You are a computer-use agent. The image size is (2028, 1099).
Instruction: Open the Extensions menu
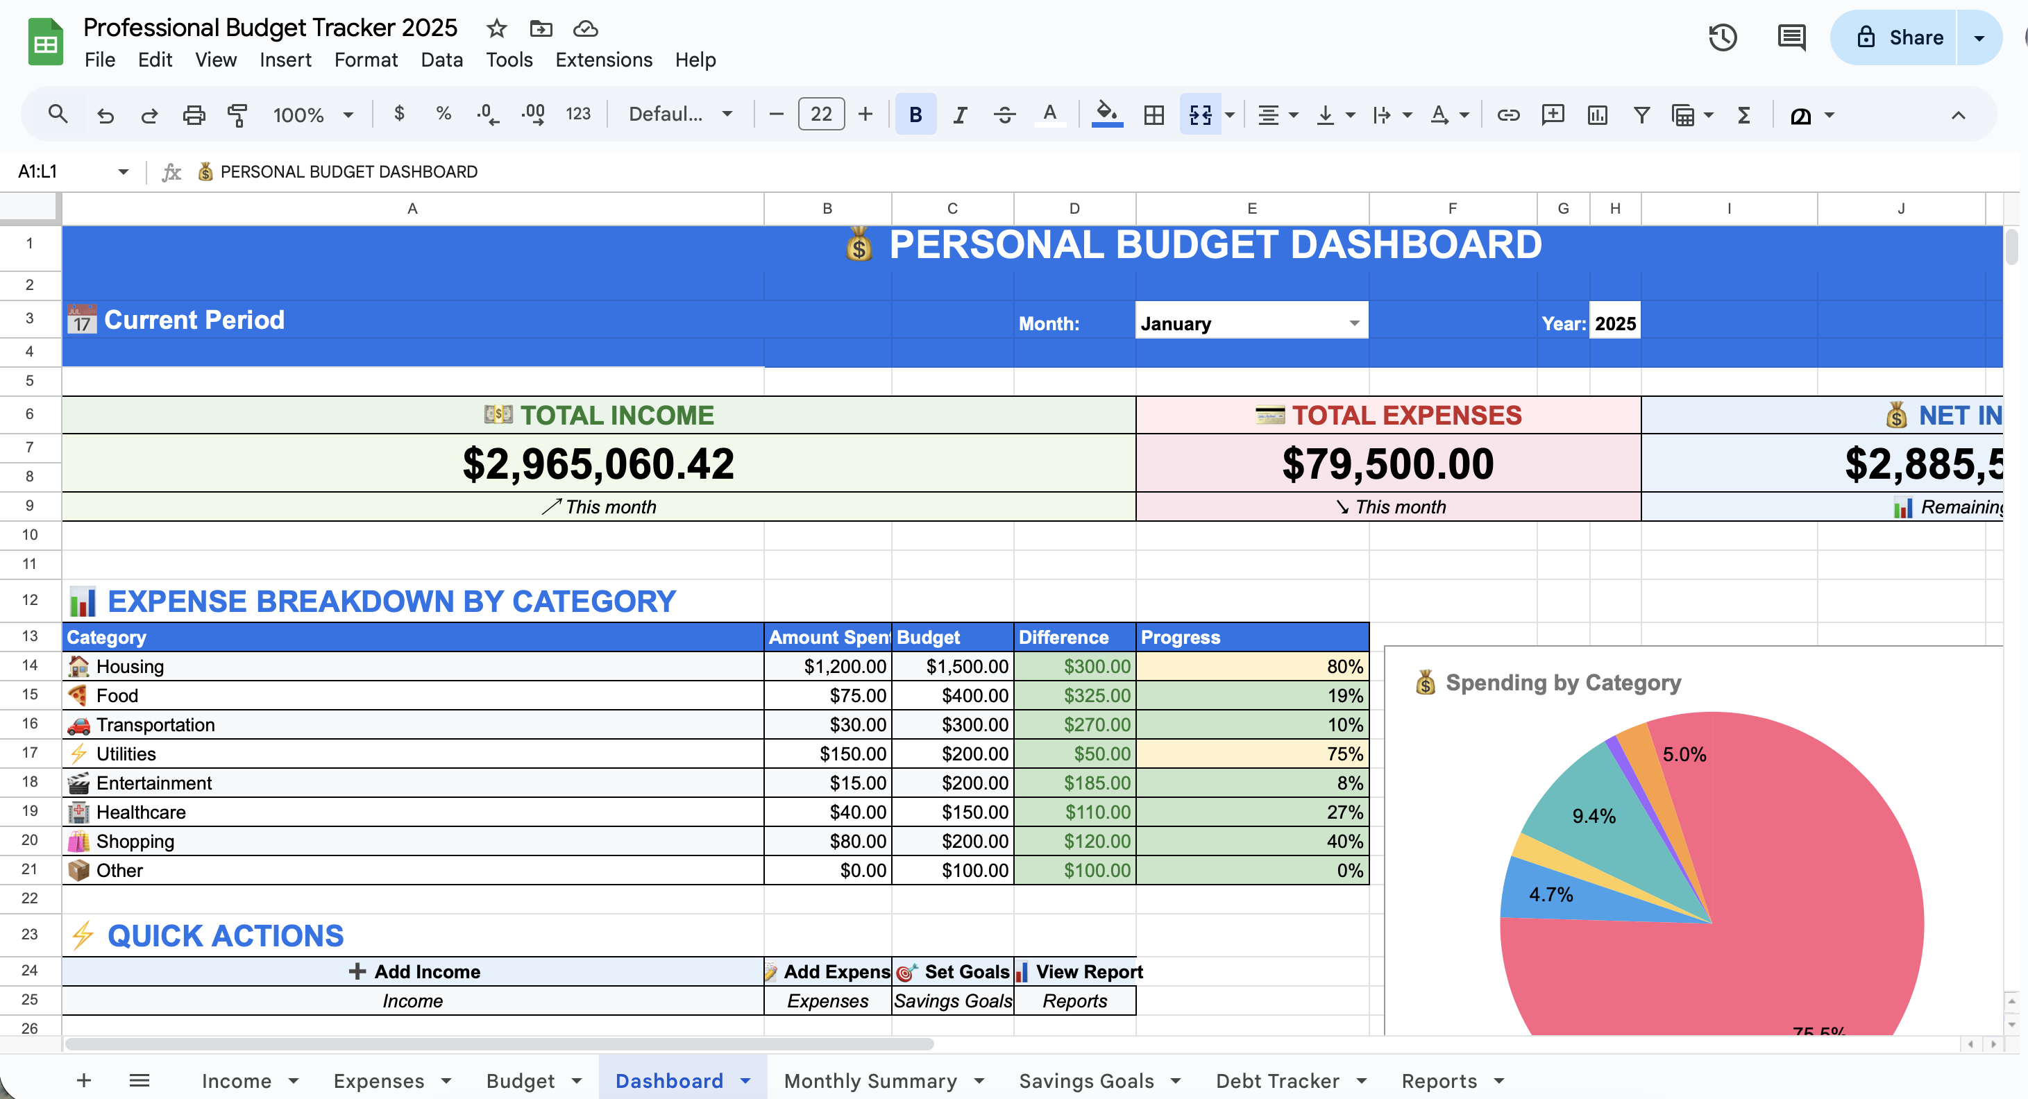click(604, 60)
